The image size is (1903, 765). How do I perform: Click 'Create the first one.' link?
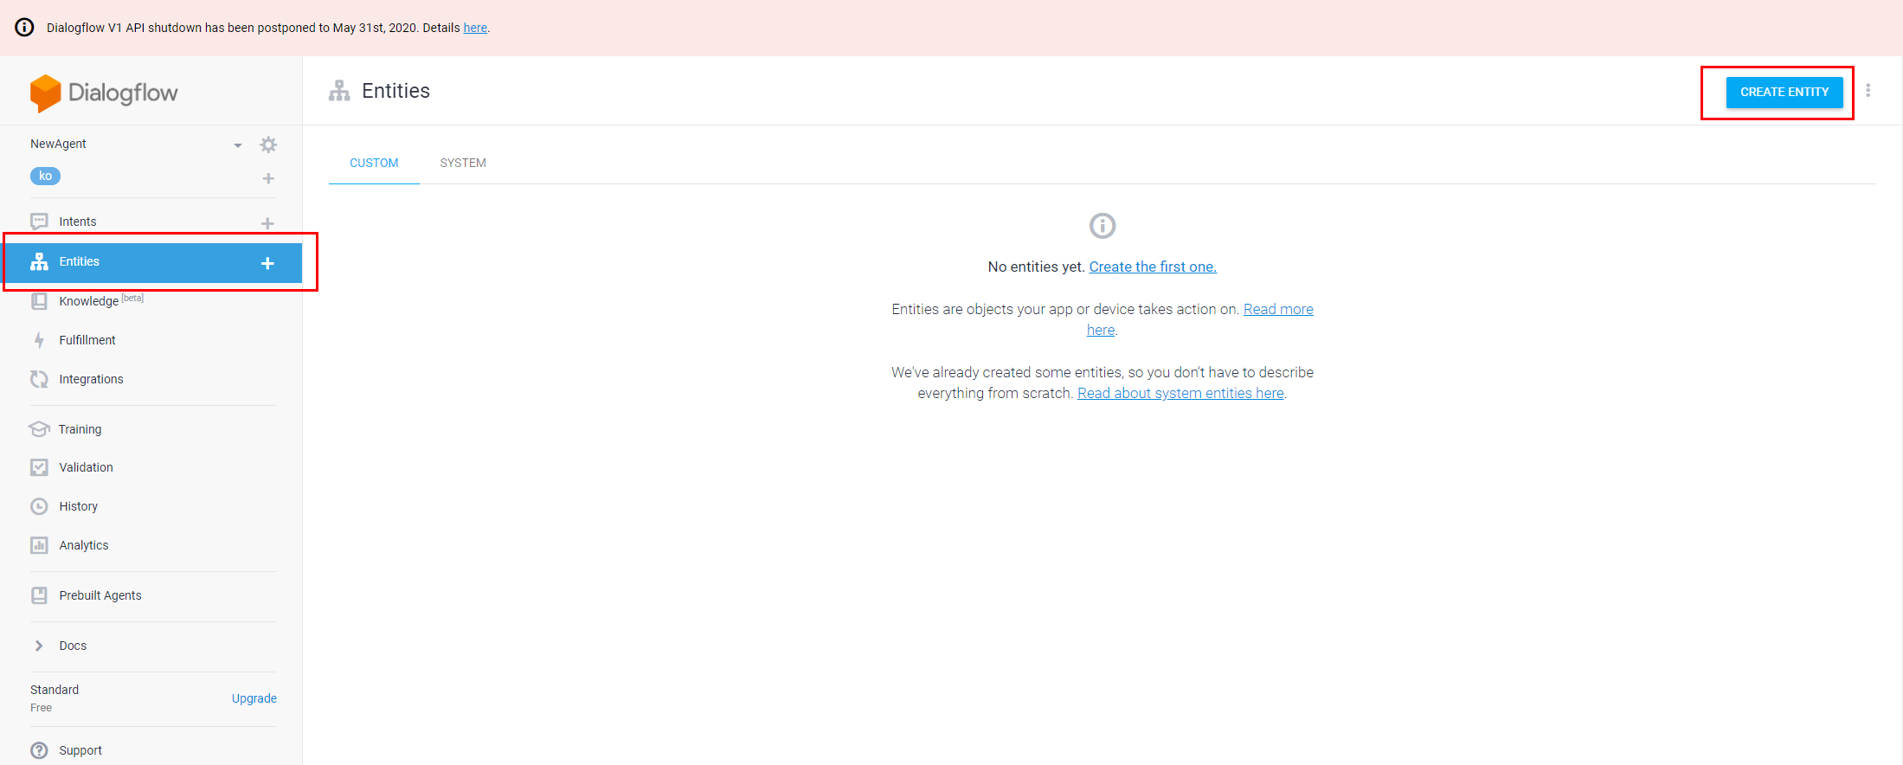click(x=1153, y=267)
